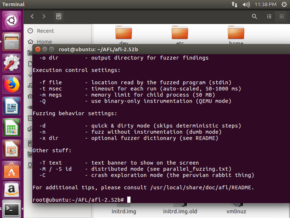Select the etc folder in Files
Image resolution: width=290 pixels, height=218 pixels.
[x=180, y=35]
